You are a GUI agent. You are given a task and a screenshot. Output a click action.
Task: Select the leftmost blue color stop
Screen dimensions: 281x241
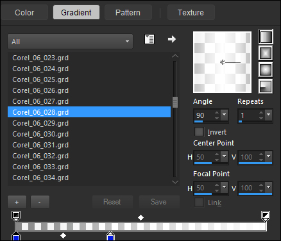pos(16,236)
